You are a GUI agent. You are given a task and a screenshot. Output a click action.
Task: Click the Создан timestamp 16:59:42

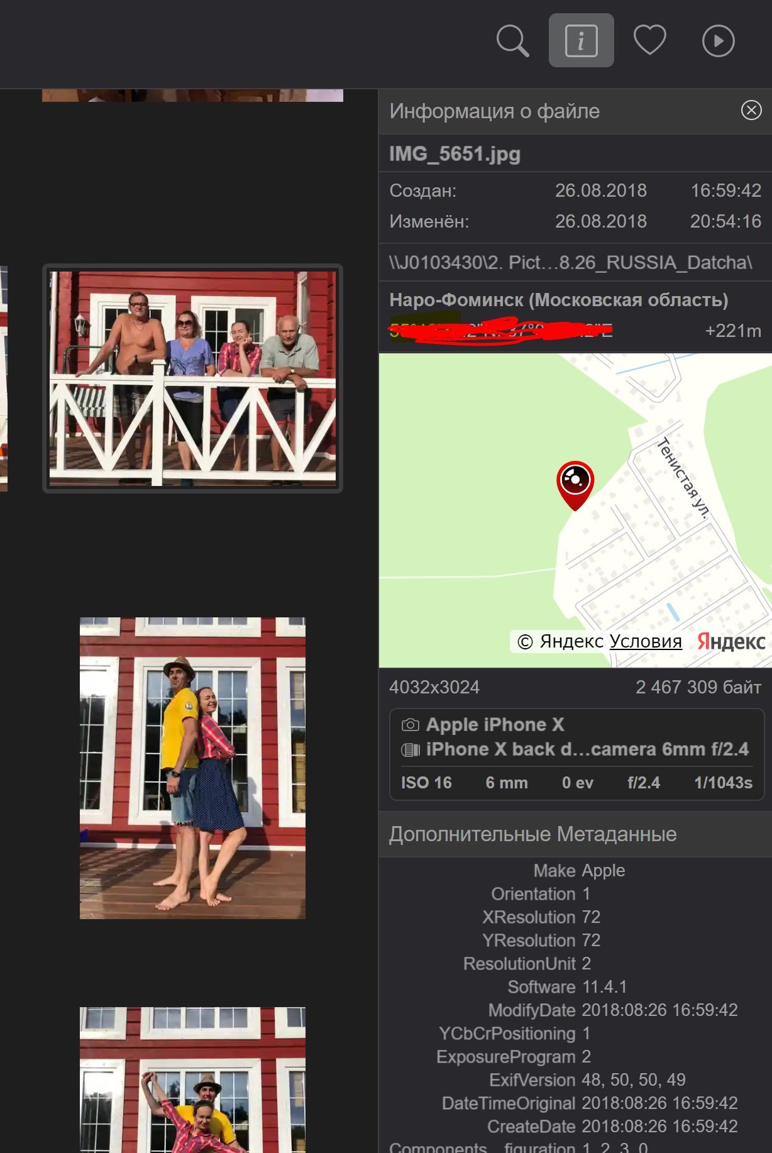[726, 190]
